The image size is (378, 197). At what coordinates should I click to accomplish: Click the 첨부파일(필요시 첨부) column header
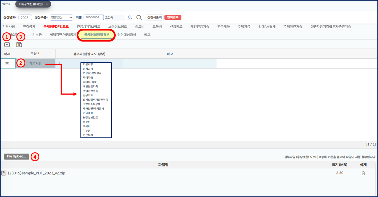pos(89,54)
